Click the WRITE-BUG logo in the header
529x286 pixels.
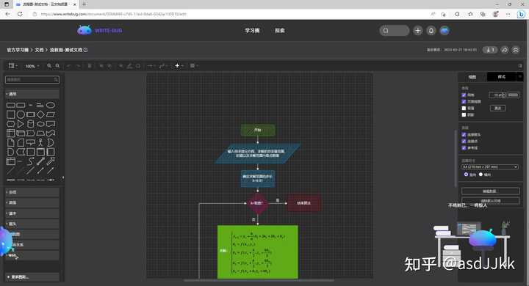pyautogui.click(x=100, y=30)
